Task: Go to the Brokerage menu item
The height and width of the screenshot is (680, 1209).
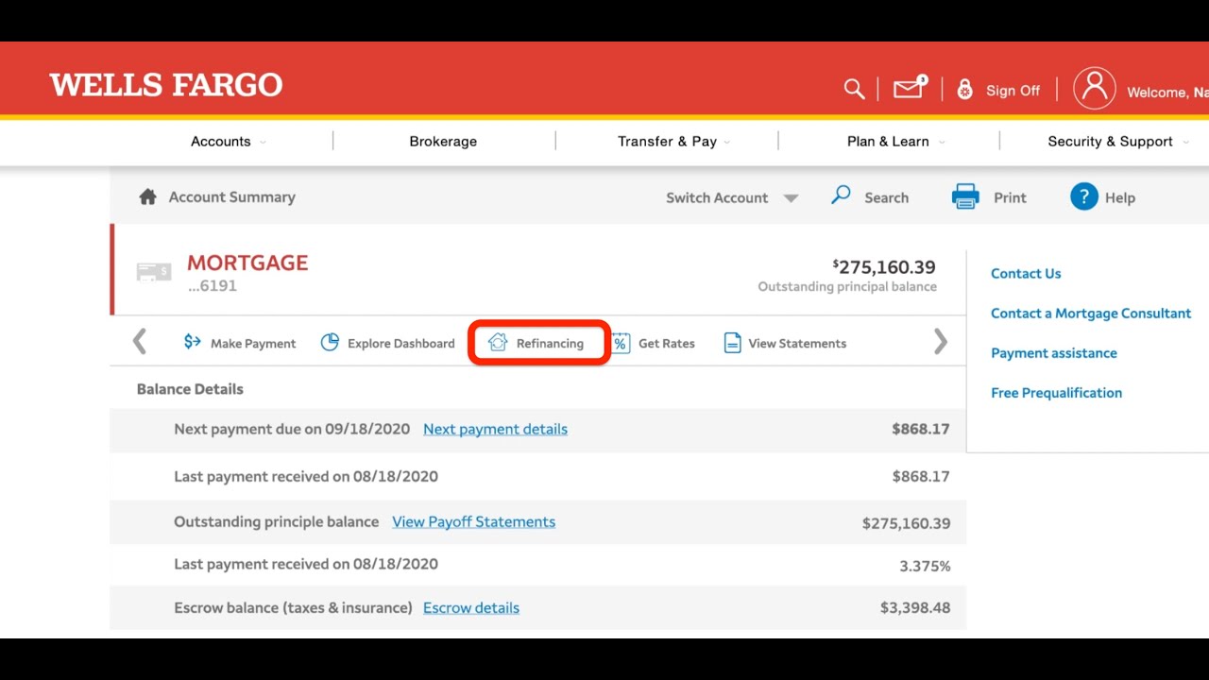Action: [x=443, y=141]
